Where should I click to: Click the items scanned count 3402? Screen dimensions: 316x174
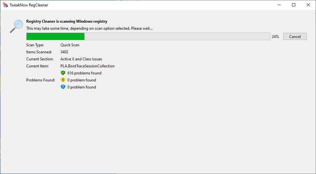pos(64,52)
